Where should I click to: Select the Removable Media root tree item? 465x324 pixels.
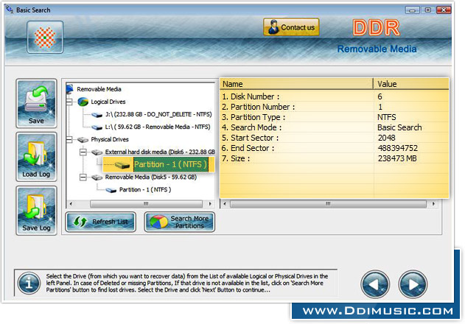coord(99,89)
